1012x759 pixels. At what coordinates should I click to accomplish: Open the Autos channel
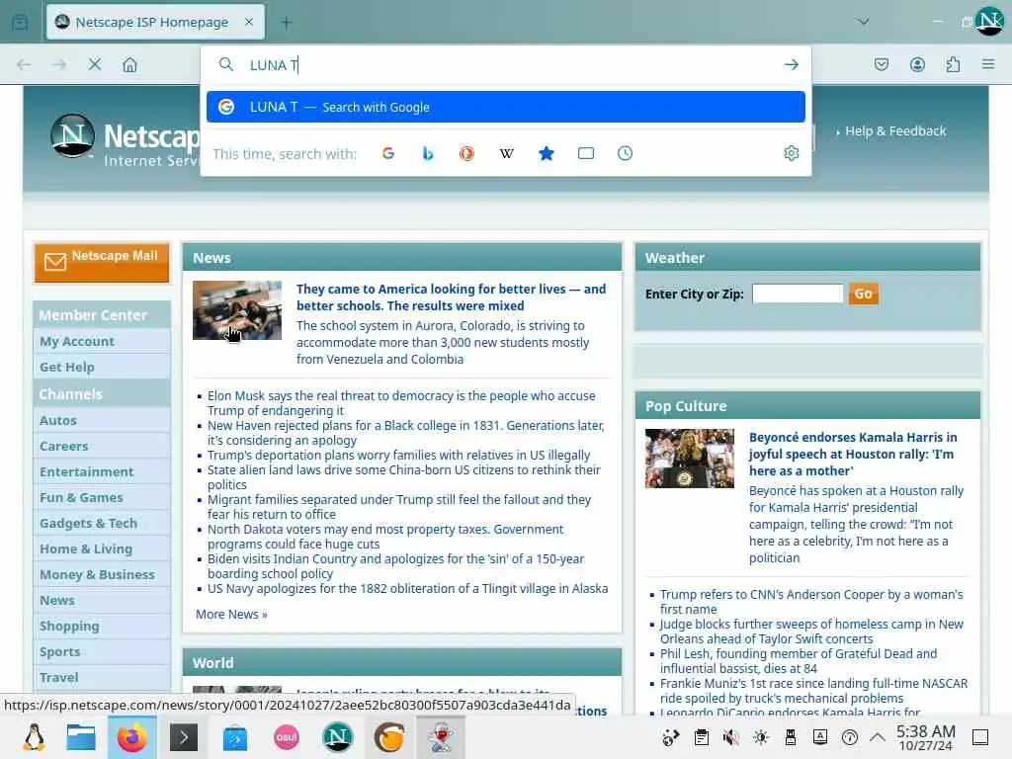58,420
